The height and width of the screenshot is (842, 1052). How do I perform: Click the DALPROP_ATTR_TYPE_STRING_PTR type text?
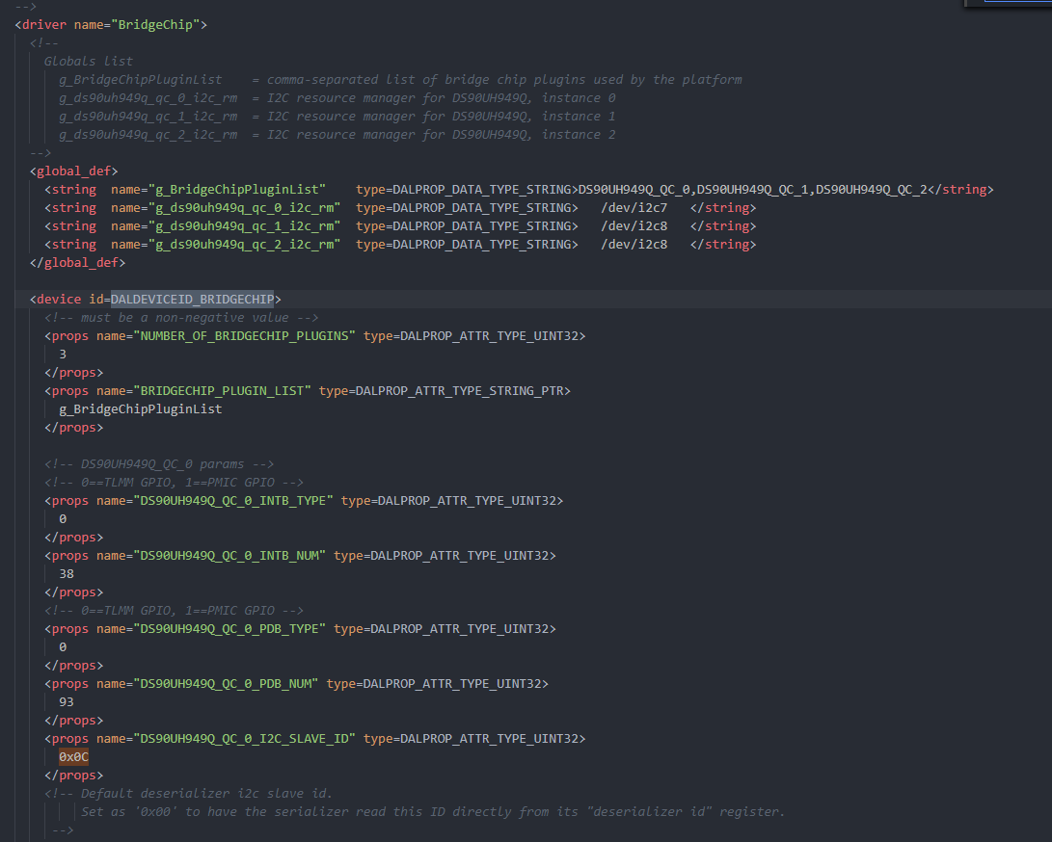(x=463, y=390)
